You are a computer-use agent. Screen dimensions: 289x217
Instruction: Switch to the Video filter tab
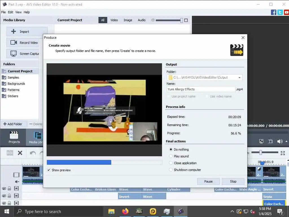(x=114, y=20)
